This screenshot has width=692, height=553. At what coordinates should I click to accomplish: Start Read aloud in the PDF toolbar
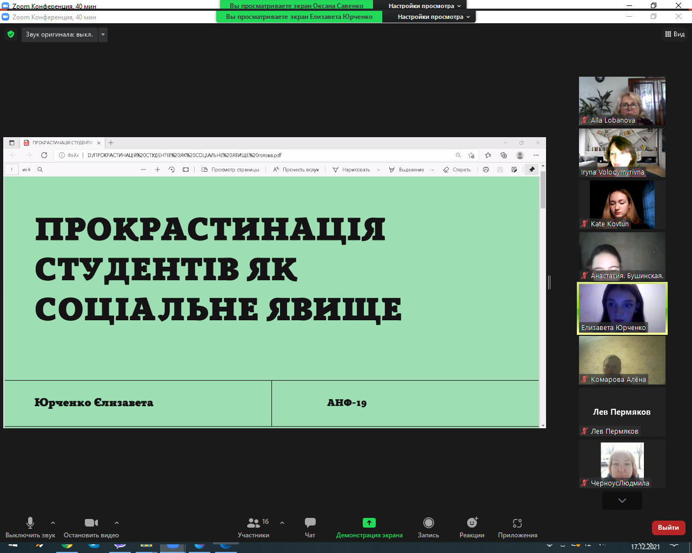pyautogui.click(x=296, y=170)
